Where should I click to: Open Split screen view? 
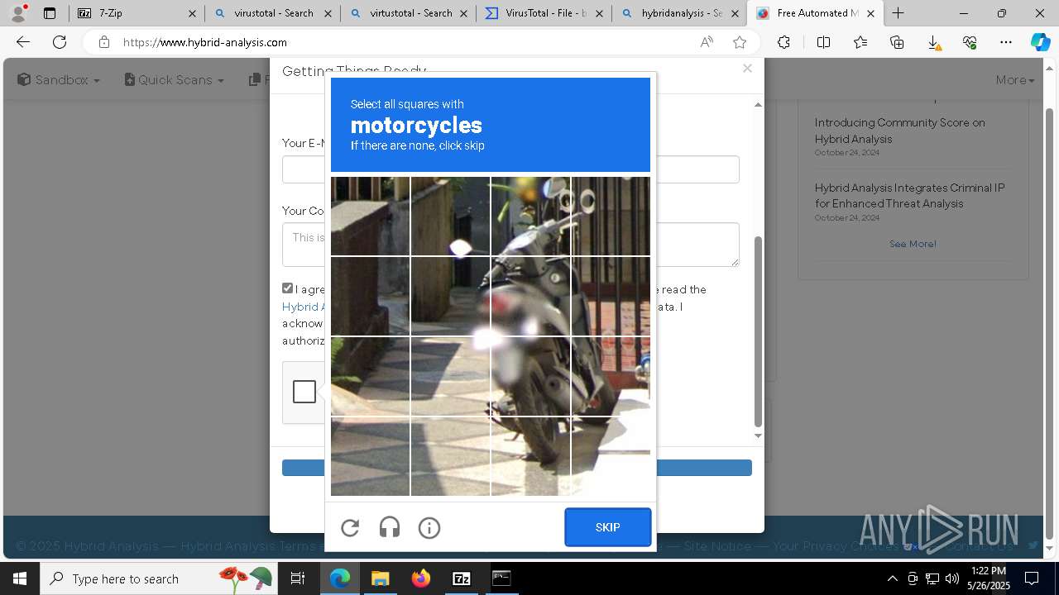click(x=823, y=42)
